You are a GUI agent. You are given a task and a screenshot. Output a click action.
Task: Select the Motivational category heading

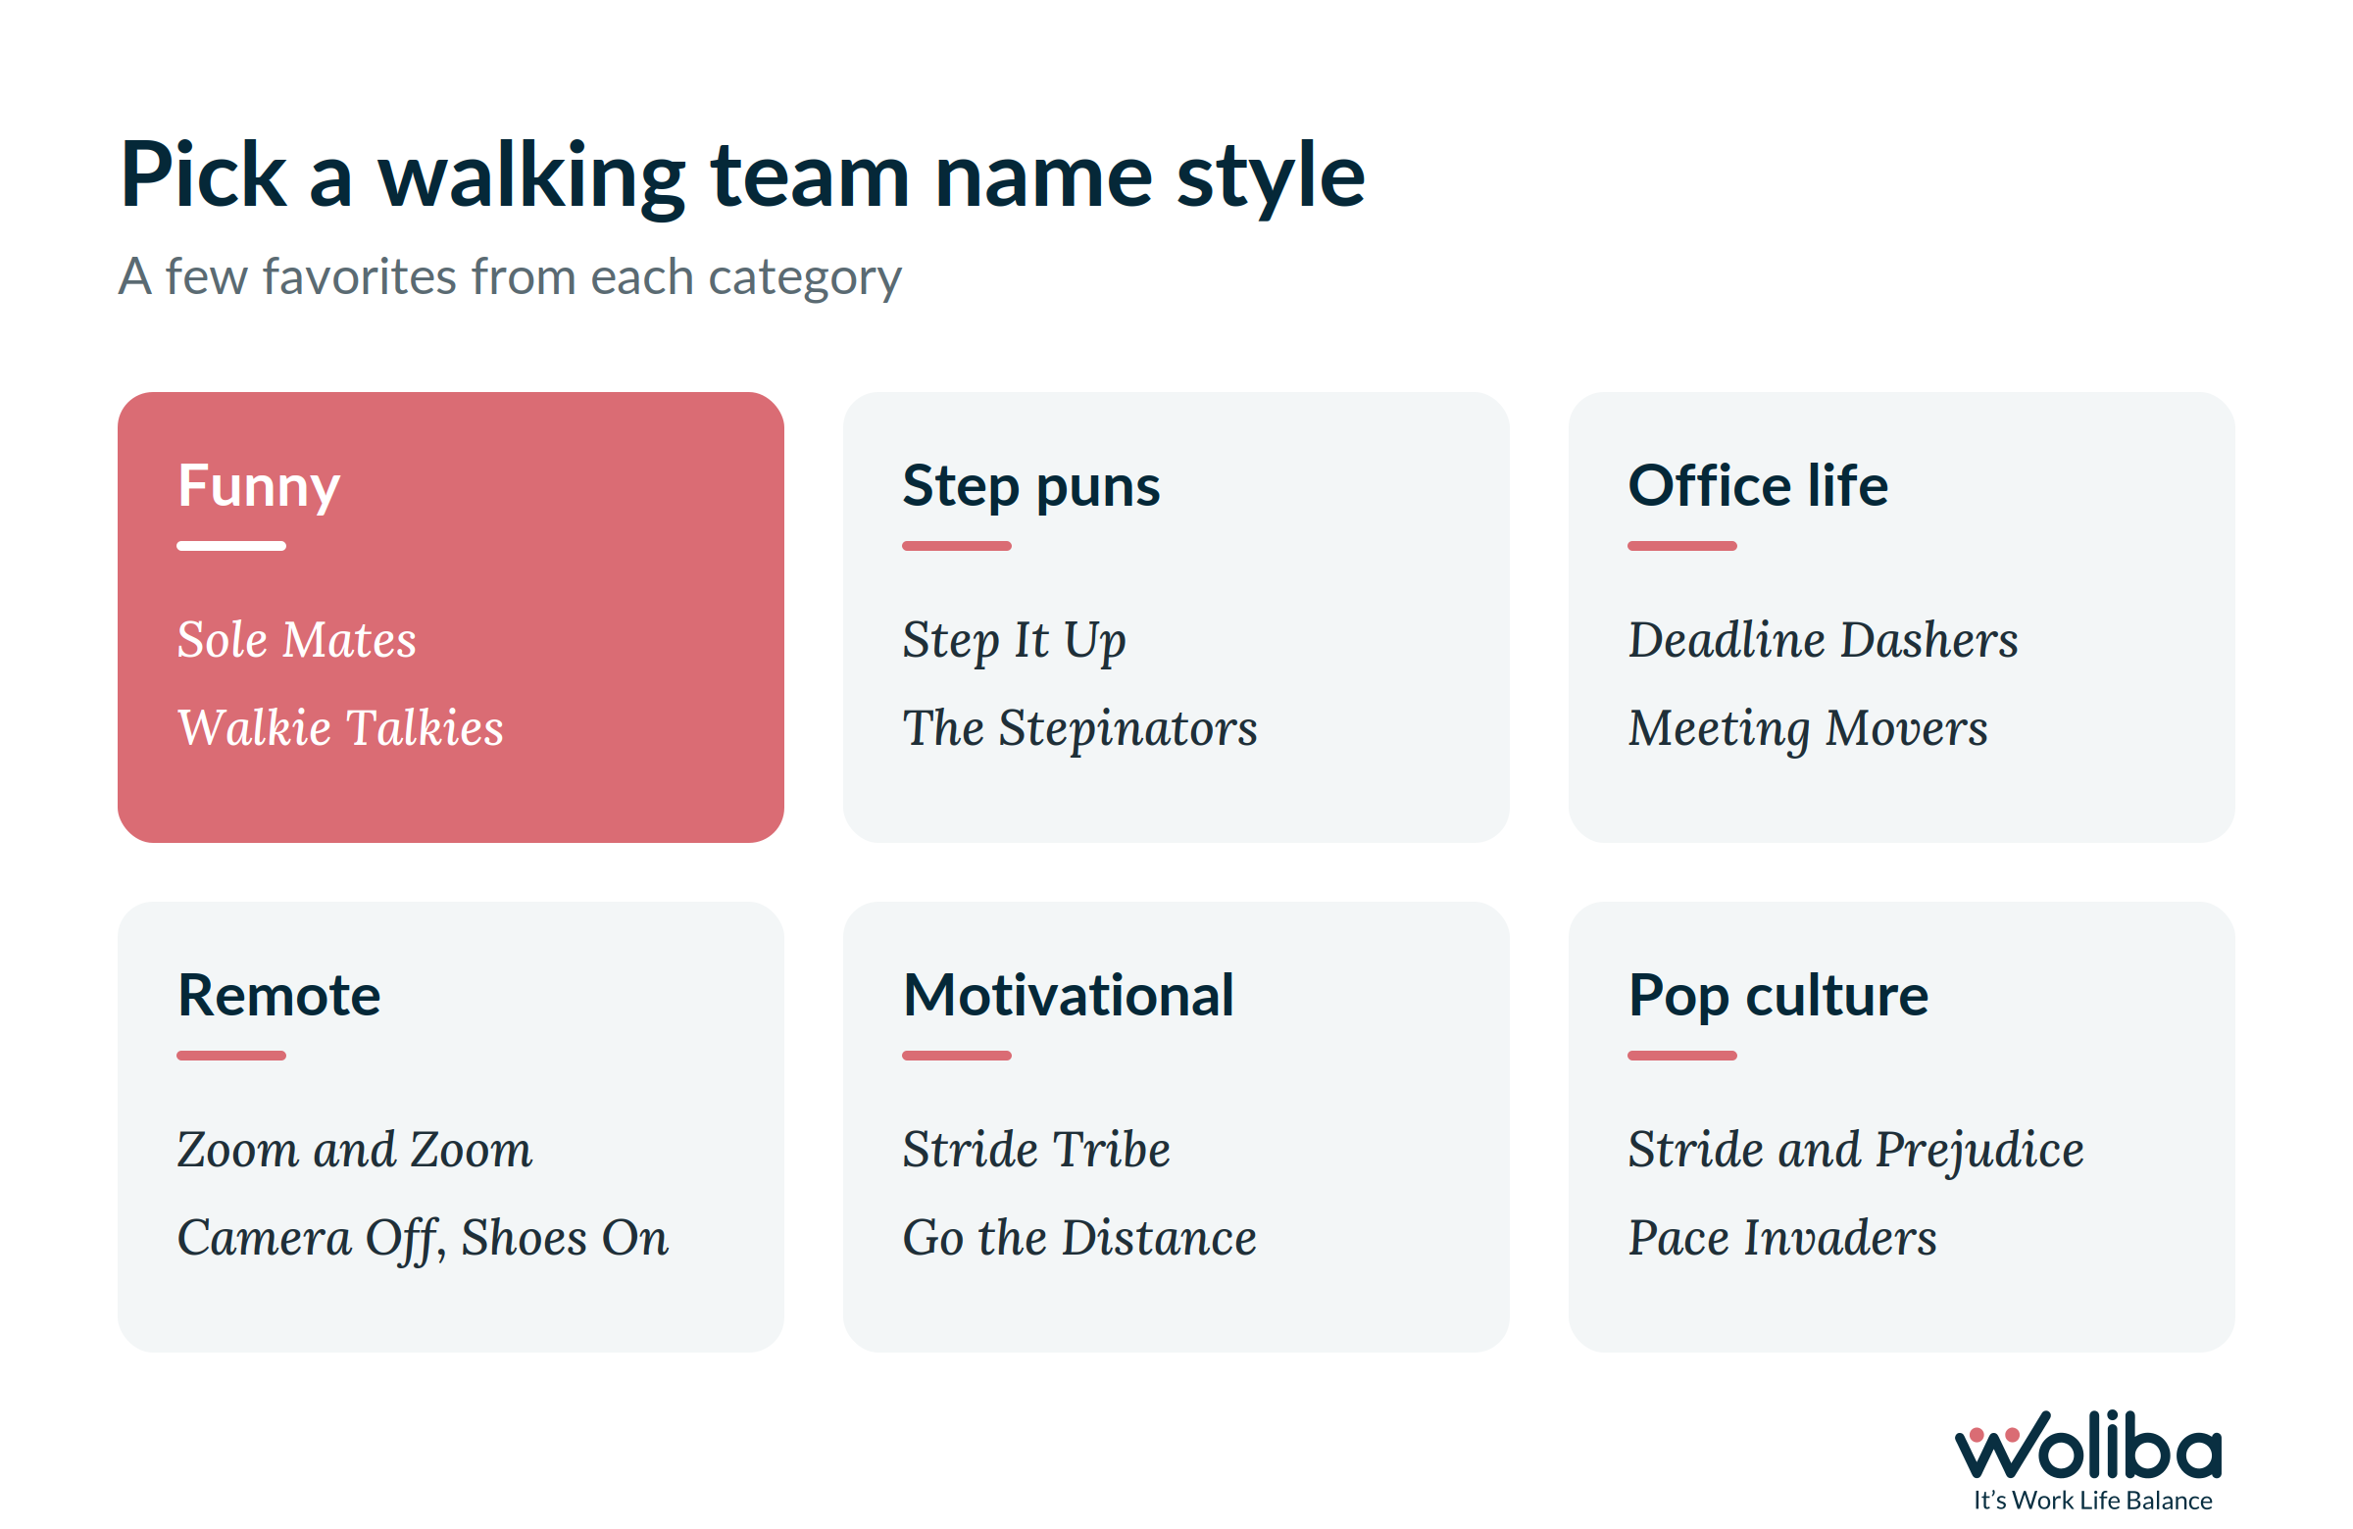[1068, 995]
